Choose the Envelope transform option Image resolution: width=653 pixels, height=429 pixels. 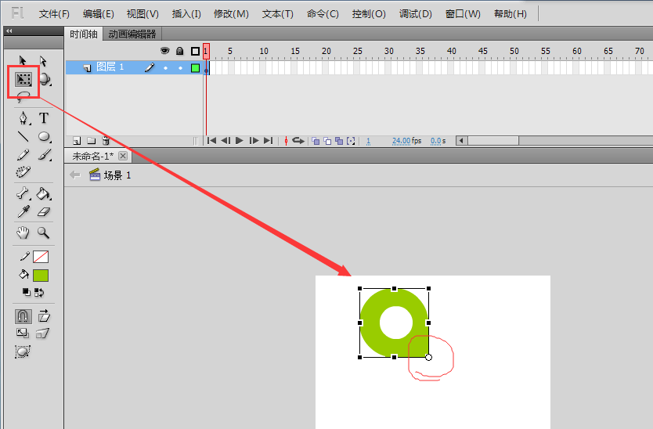click(x=23, y=351)
